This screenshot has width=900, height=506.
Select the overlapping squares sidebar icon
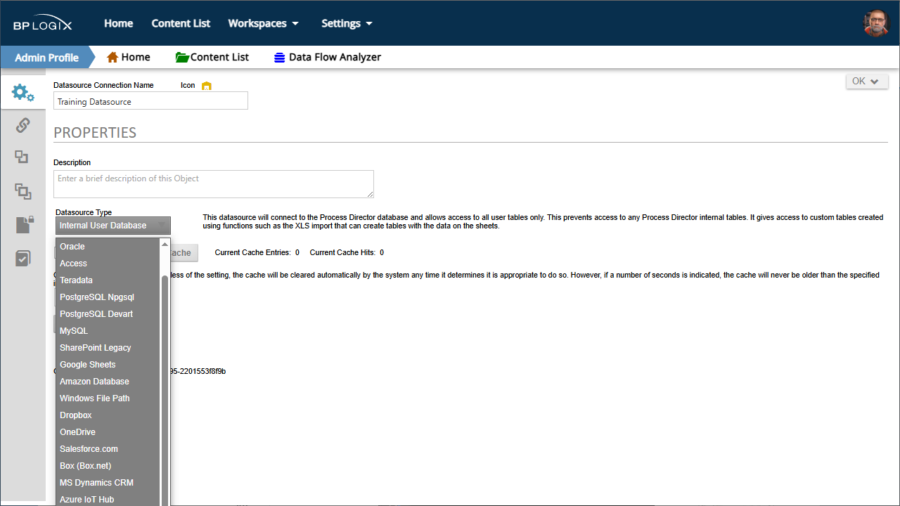pyautogui.click(x=22, y=157)
